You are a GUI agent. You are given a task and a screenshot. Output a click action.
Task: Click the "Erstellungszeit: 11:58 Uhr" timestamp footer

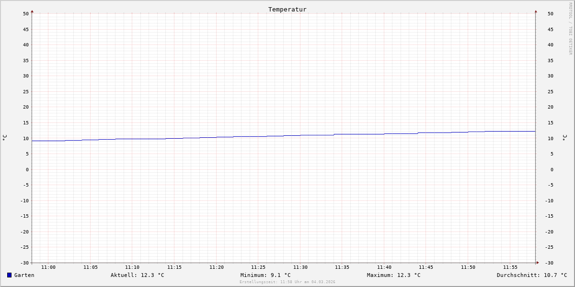(287, 282)
